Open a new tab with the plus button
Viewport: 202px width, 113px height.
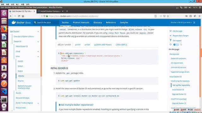coord(67,11)
